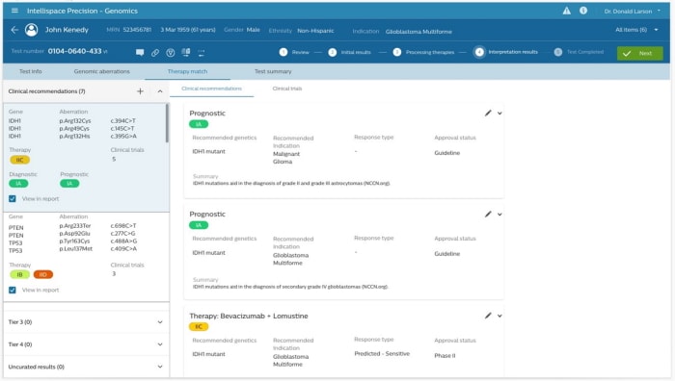This screenshot has height=381, width=675.
Task: Collapse the Clinical recommendations (7) section
Action: [x=160, y=91]
